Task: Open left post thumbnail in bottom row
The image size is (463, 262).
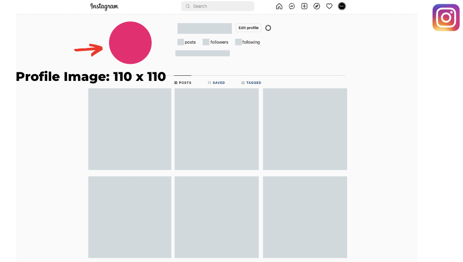Action: [129, 217]
